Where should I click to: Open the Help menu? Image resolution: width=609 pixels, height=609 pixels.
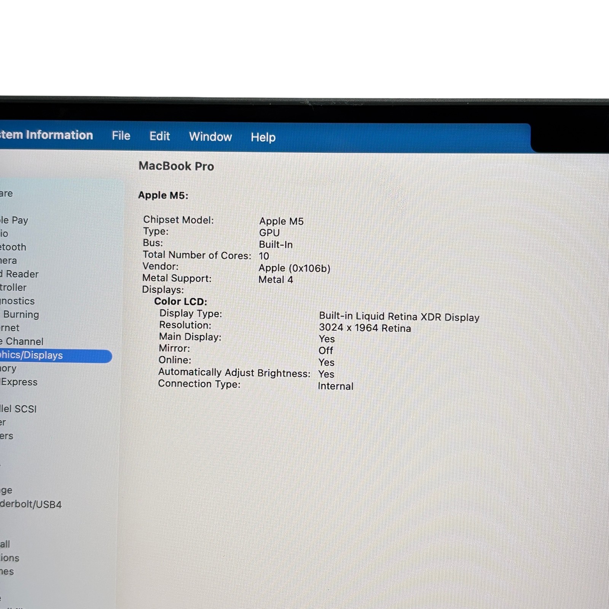point(263,137)
